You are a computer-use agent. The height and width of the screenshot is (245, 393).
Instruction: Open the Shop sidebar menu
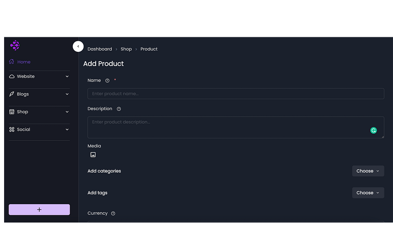pyautogui.click(x=39, y=112)
